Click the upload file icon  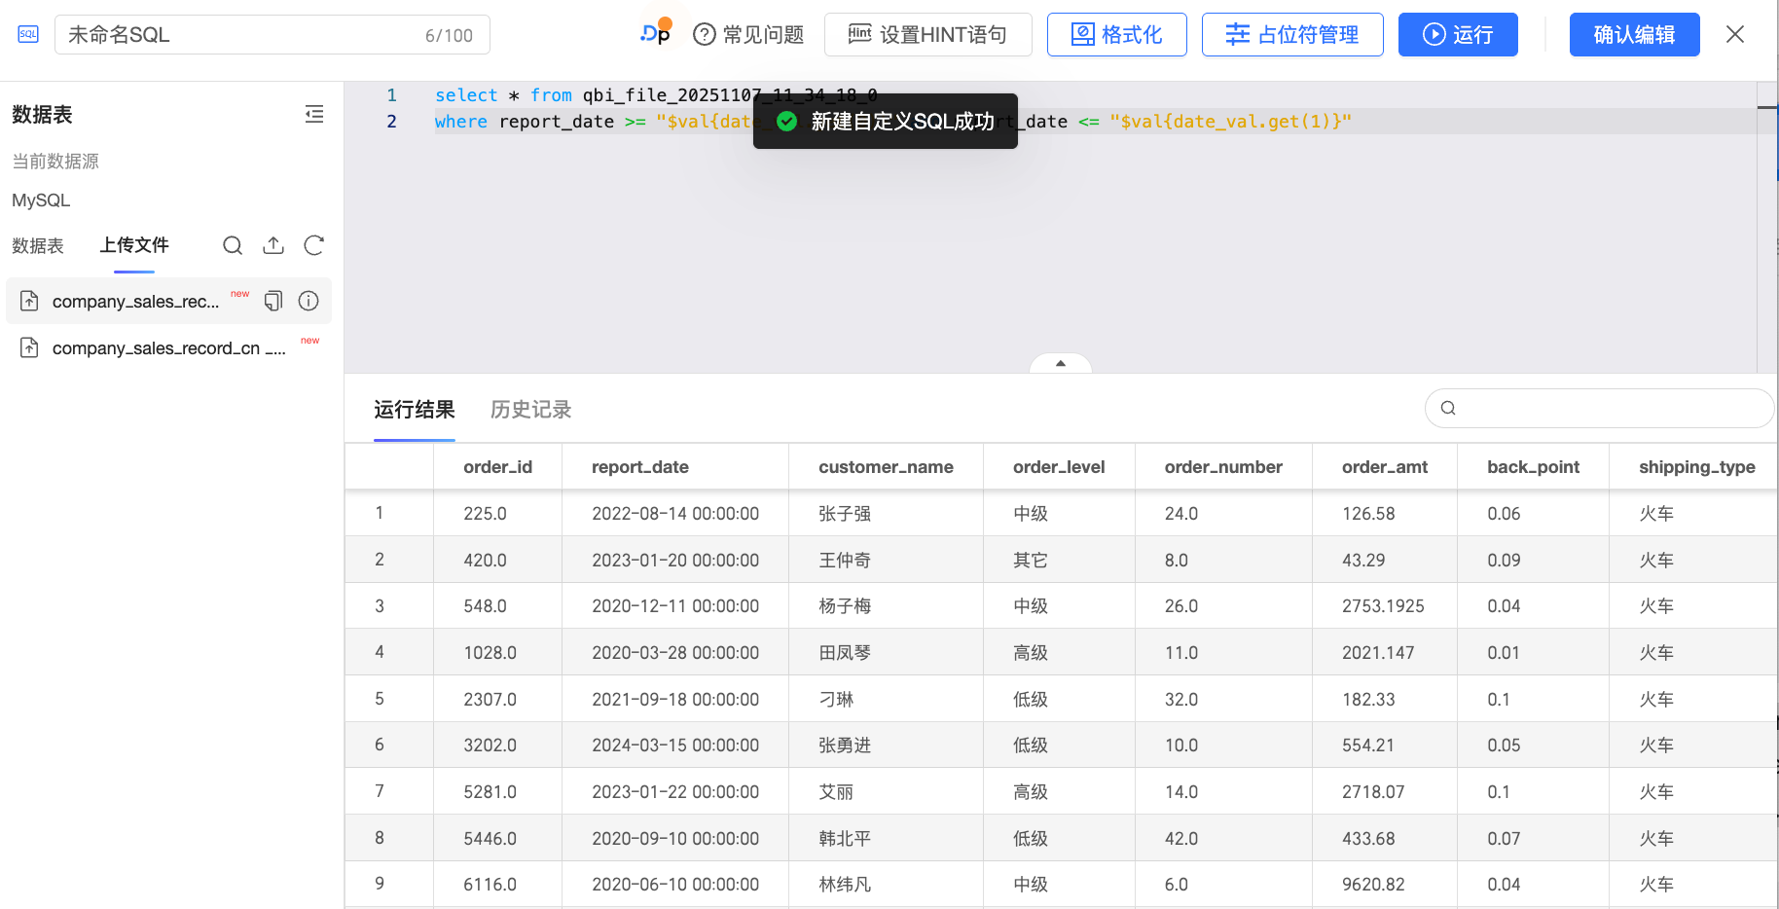coord(273,245)
